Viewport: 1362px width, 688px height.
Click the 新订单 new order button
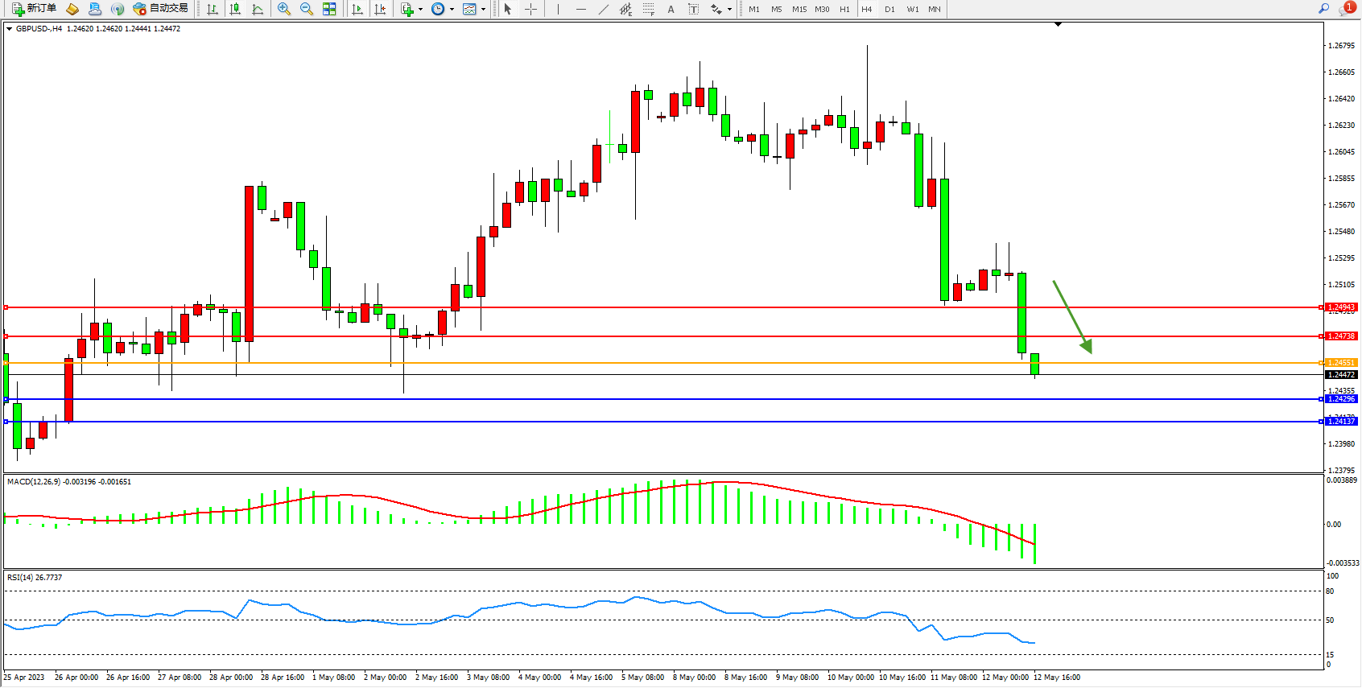click(35, 9)
